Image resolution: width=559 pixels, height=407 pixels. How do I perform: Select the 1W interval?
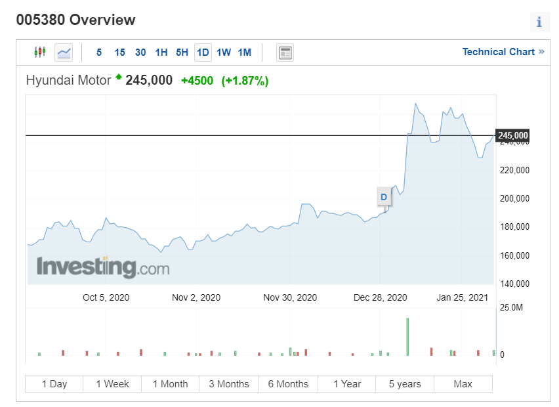[x=224, y=53]
